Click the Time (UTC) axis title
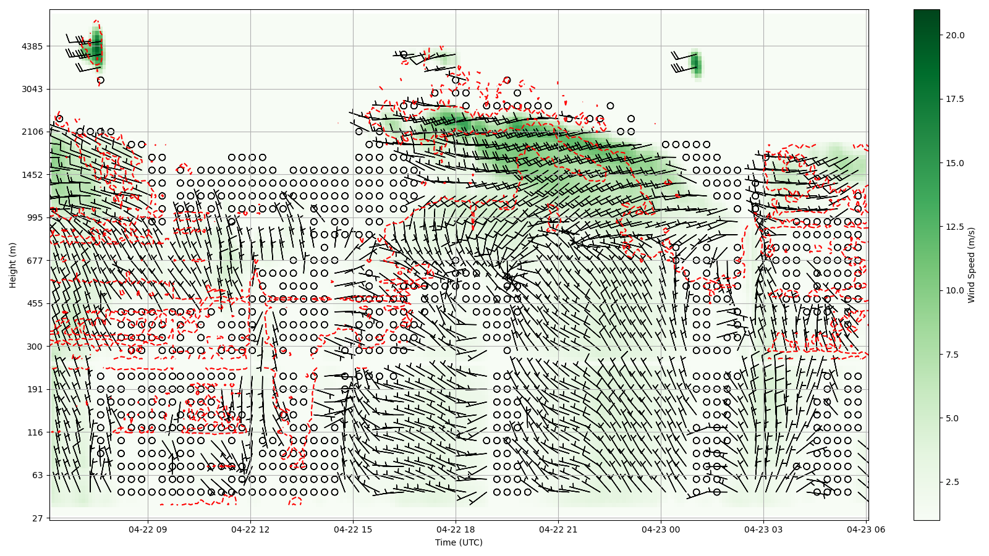This screenshot has width=989, height=556. tap(459, 542)
